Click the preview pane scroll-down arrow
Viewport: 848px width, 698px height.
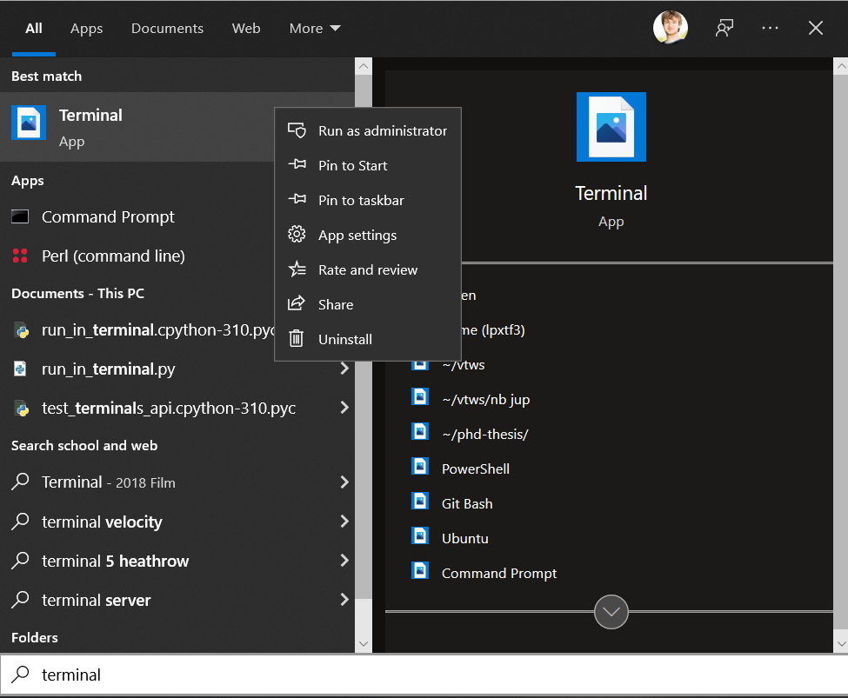click(x=840, y=643)
